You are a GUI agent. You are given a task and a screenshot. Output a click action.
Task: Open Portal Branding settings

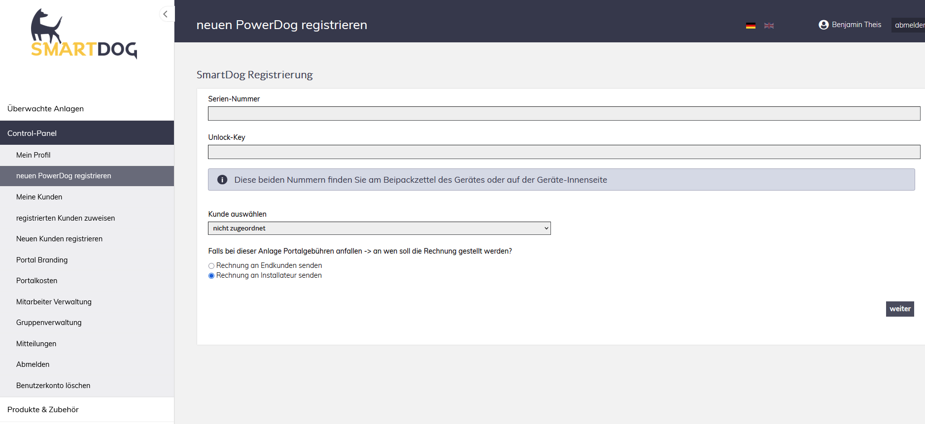coord(42,260)
